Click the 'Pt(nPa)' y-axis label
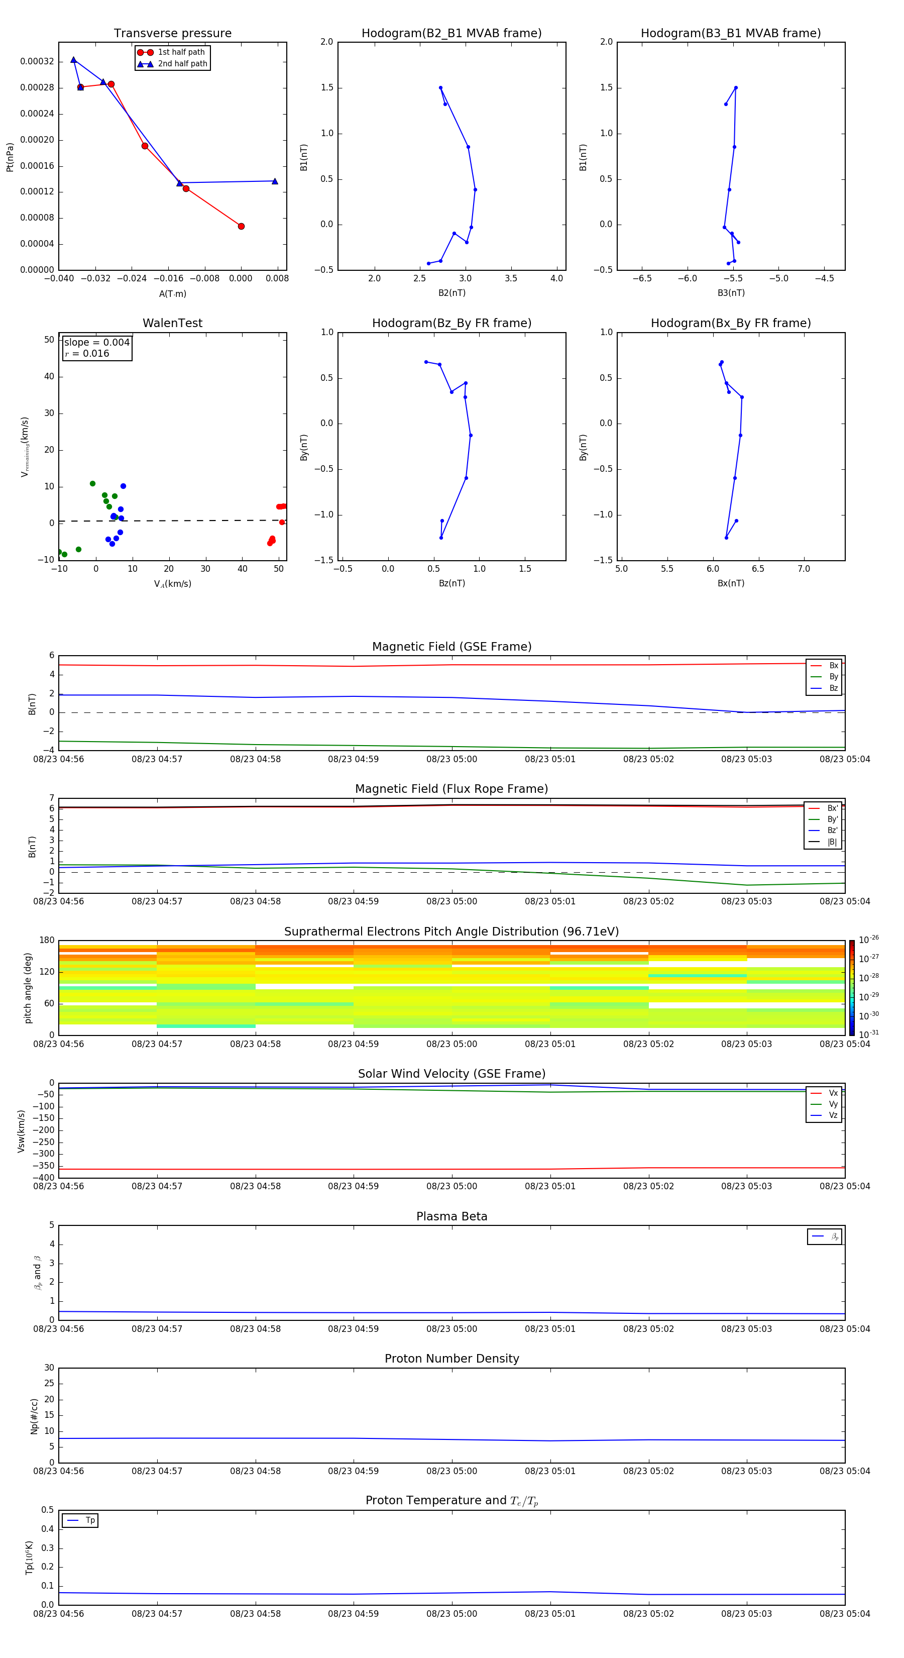Image resolution: width=904 pixels, height=1658 pixels. (10, 157)
